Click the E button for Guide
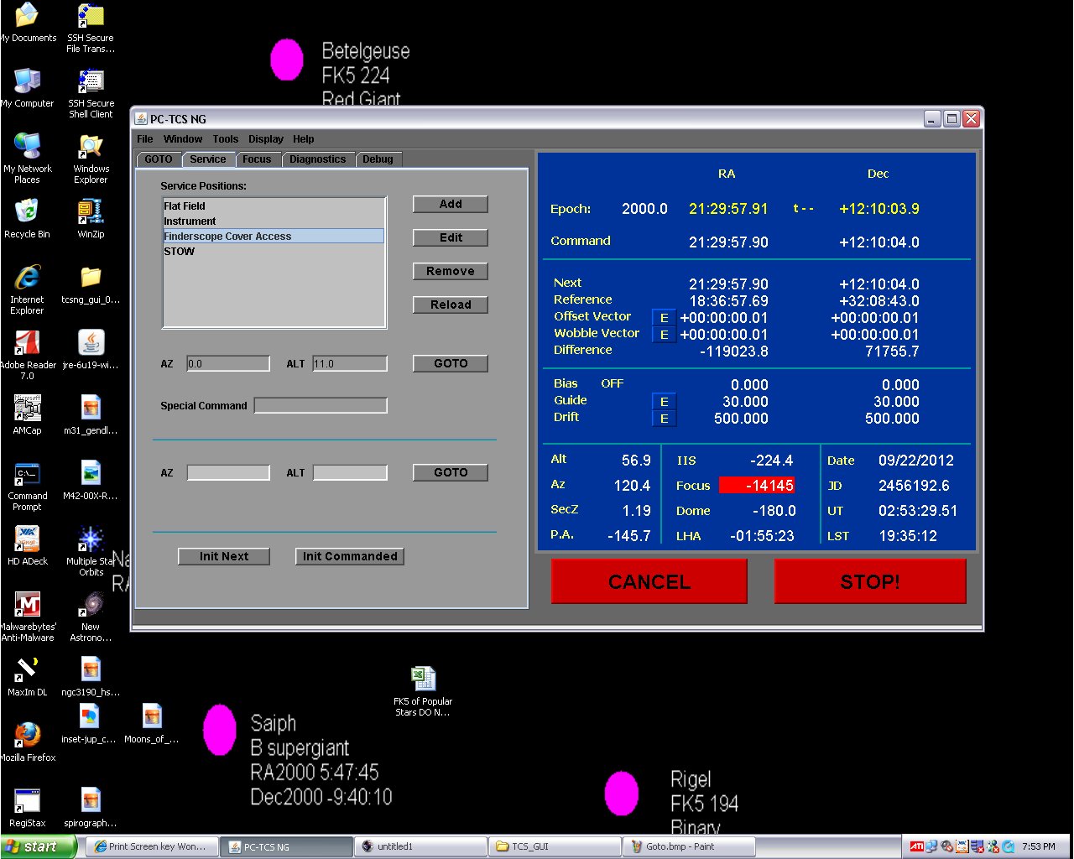This screenshot has width=1074, height=859. [x=664, y=402]
